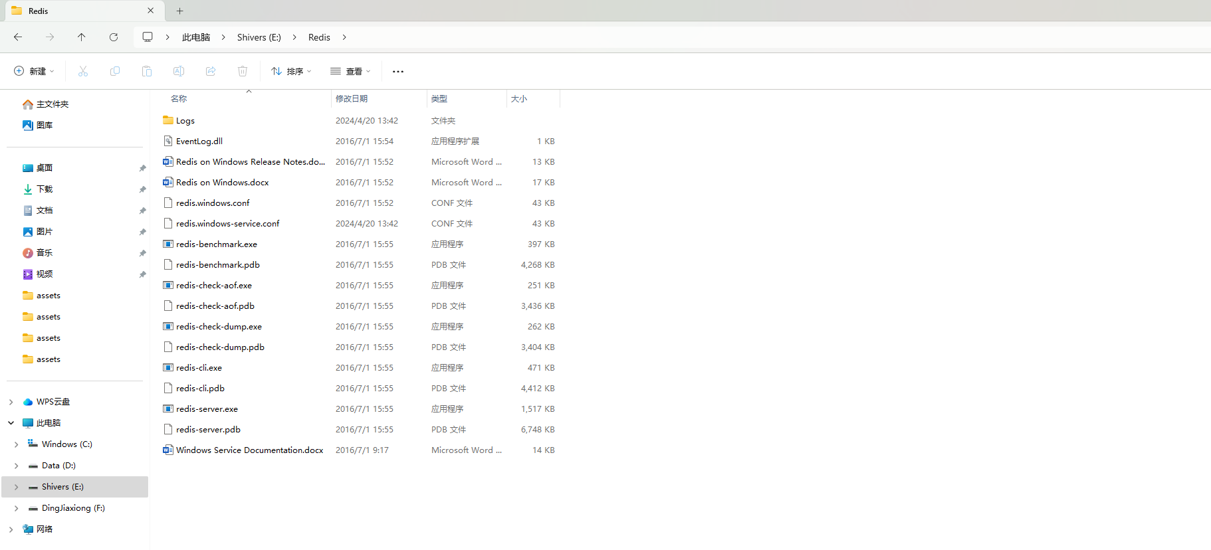The height and width of the screenshot is (550, 1211).
Task: Select the redis-server.exe application icon
Action: pyautogui.click(x=168, y=409)
